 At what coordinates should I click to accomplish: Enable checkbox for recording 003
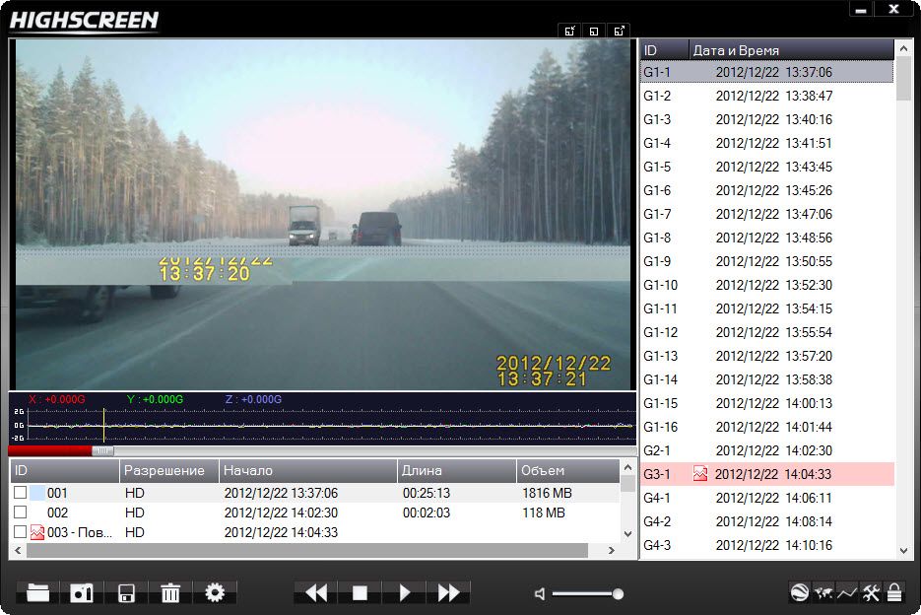20,532
